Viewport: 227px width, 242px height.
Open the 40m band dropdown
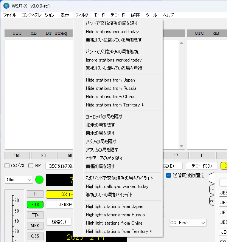coord(19,180)
